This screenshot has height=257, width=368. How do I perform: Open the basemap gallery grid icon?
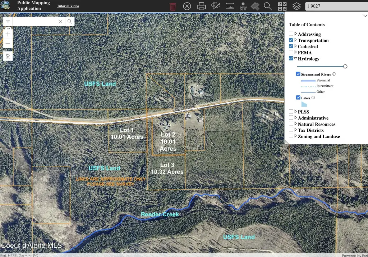[x=282, y=6]
